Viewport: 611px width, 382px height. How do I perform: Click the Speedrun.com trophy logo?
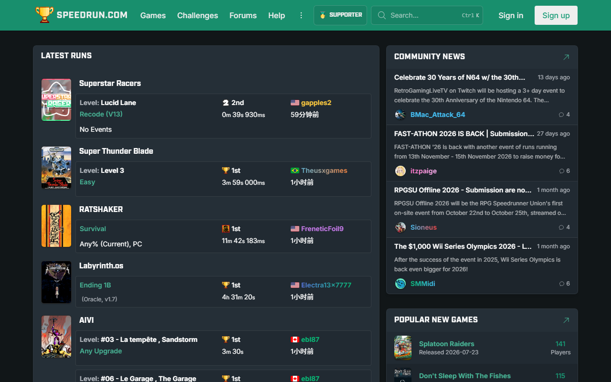click(44, 15)
